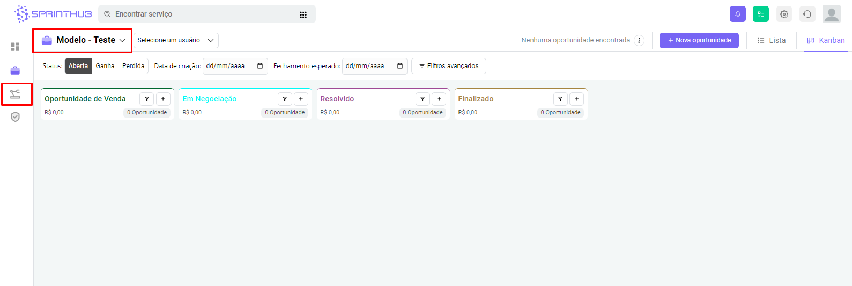Select the Perdida status filter
This screenshot has height=286, width=852.
pyautogui.click(x=133, y=66)
